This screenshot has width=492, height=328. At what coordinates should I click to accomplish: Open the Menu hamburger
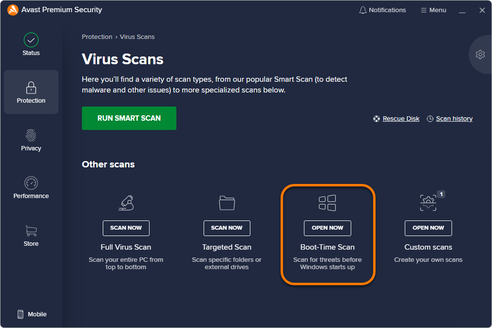pos(434,10)
